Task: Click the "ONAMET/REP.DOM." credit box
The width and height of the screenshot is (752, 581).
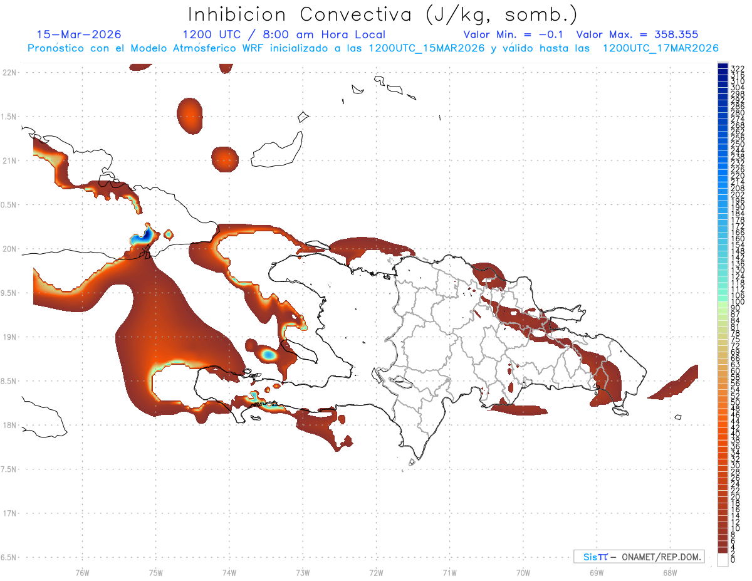Action: pos(639,557)
